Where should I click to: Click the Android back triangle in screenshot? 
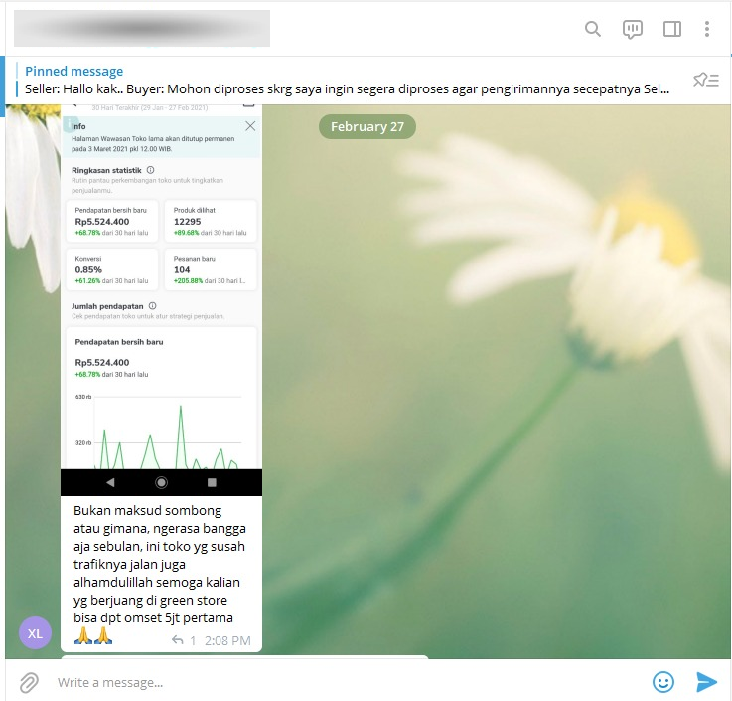point(110,482)
